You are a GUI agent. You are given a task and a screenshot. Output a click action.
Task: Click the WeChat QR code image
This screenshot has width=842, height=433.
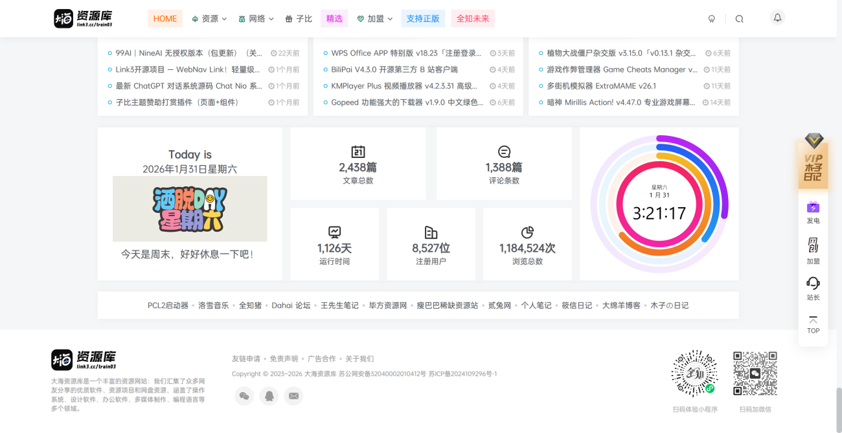tap(755, 373)
